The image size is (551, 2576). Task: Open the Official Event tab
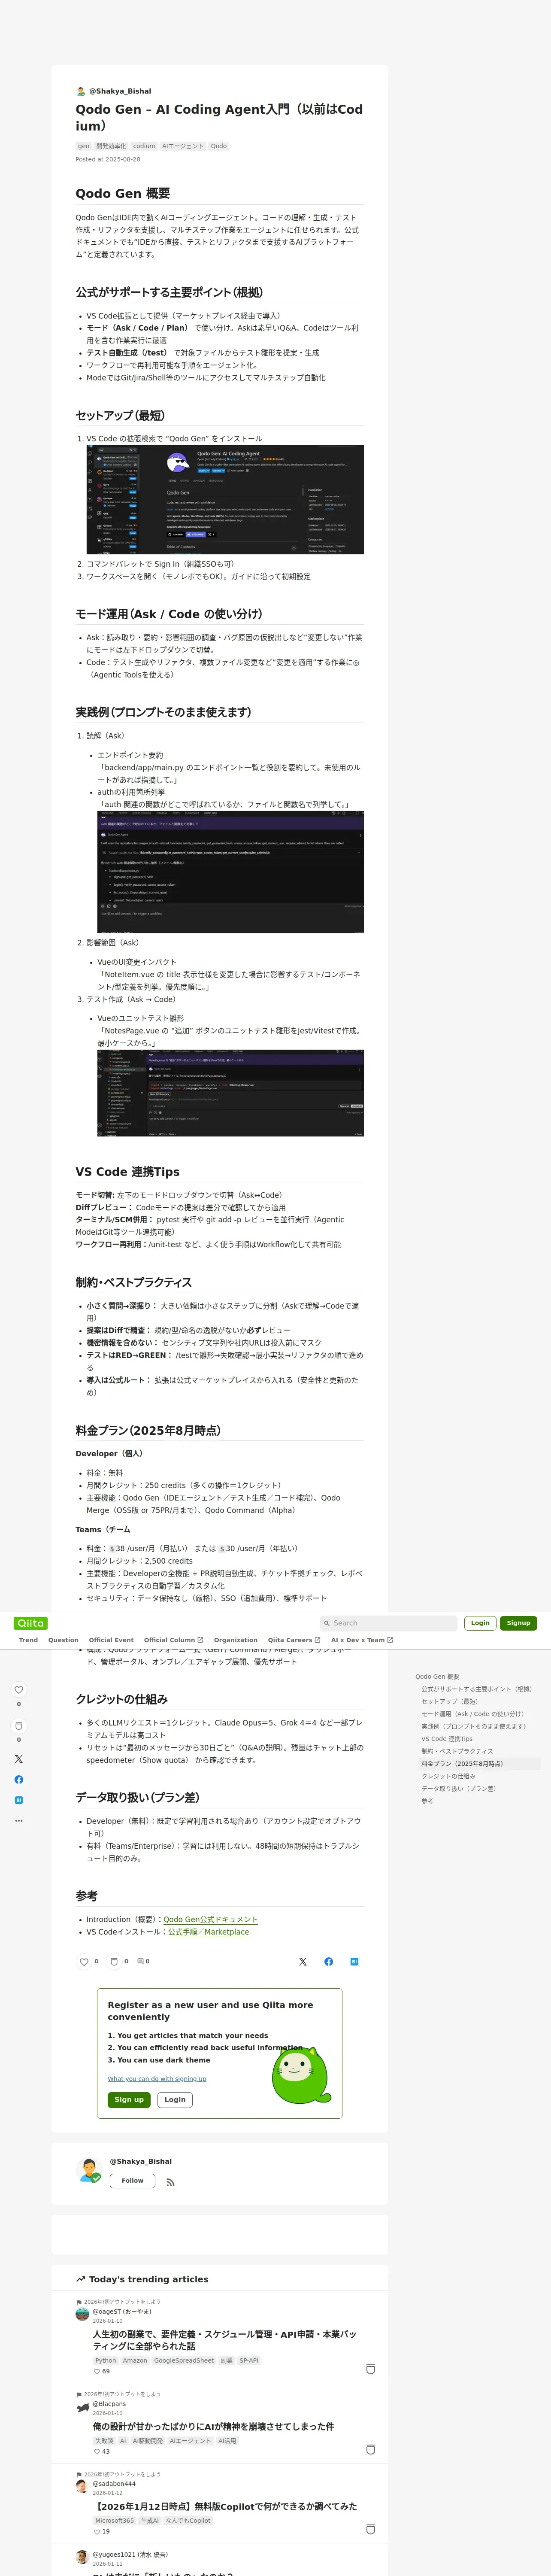(111, 1640)
